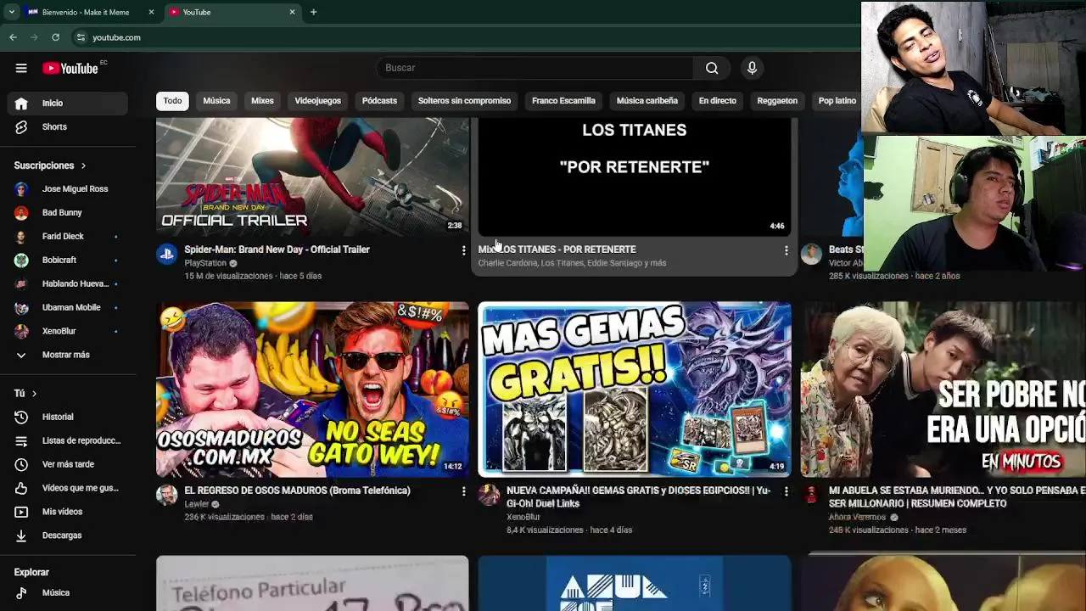Open Descargas in sidebar
This screenshot has width=1086, height=611.
click(68, 535)
